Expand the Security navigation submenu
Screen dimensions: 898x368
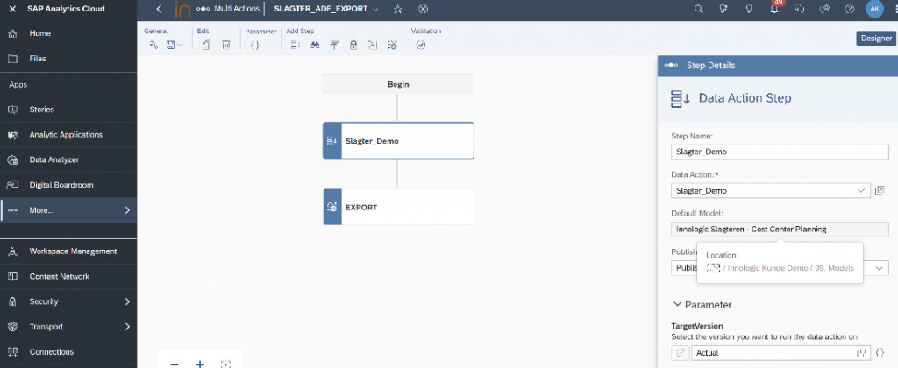coord(127,301)
